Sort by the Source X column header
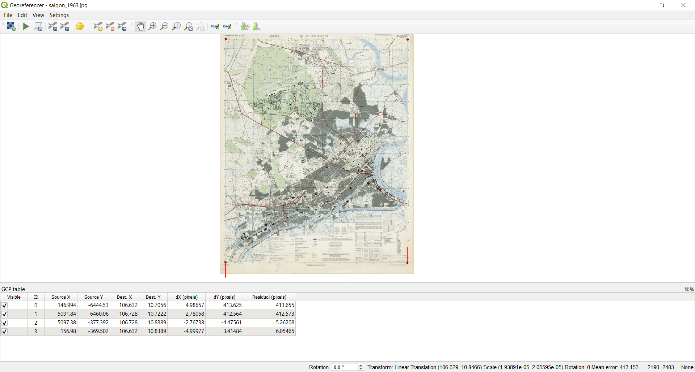Image resolution: width=695 pixels, height=372 pixels. coord(61,297)
